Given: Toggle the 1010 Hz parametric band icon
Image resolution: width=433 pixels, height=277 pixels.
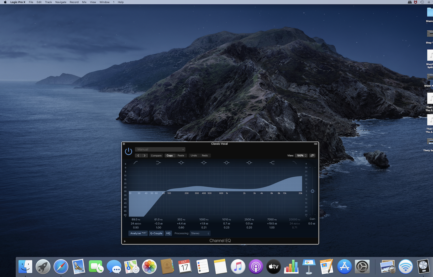Looking at the screenshot, I should pyautogui.click(x=226, y=163).
